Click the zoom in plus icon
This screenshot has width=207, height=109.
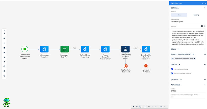tap(156, 107)
